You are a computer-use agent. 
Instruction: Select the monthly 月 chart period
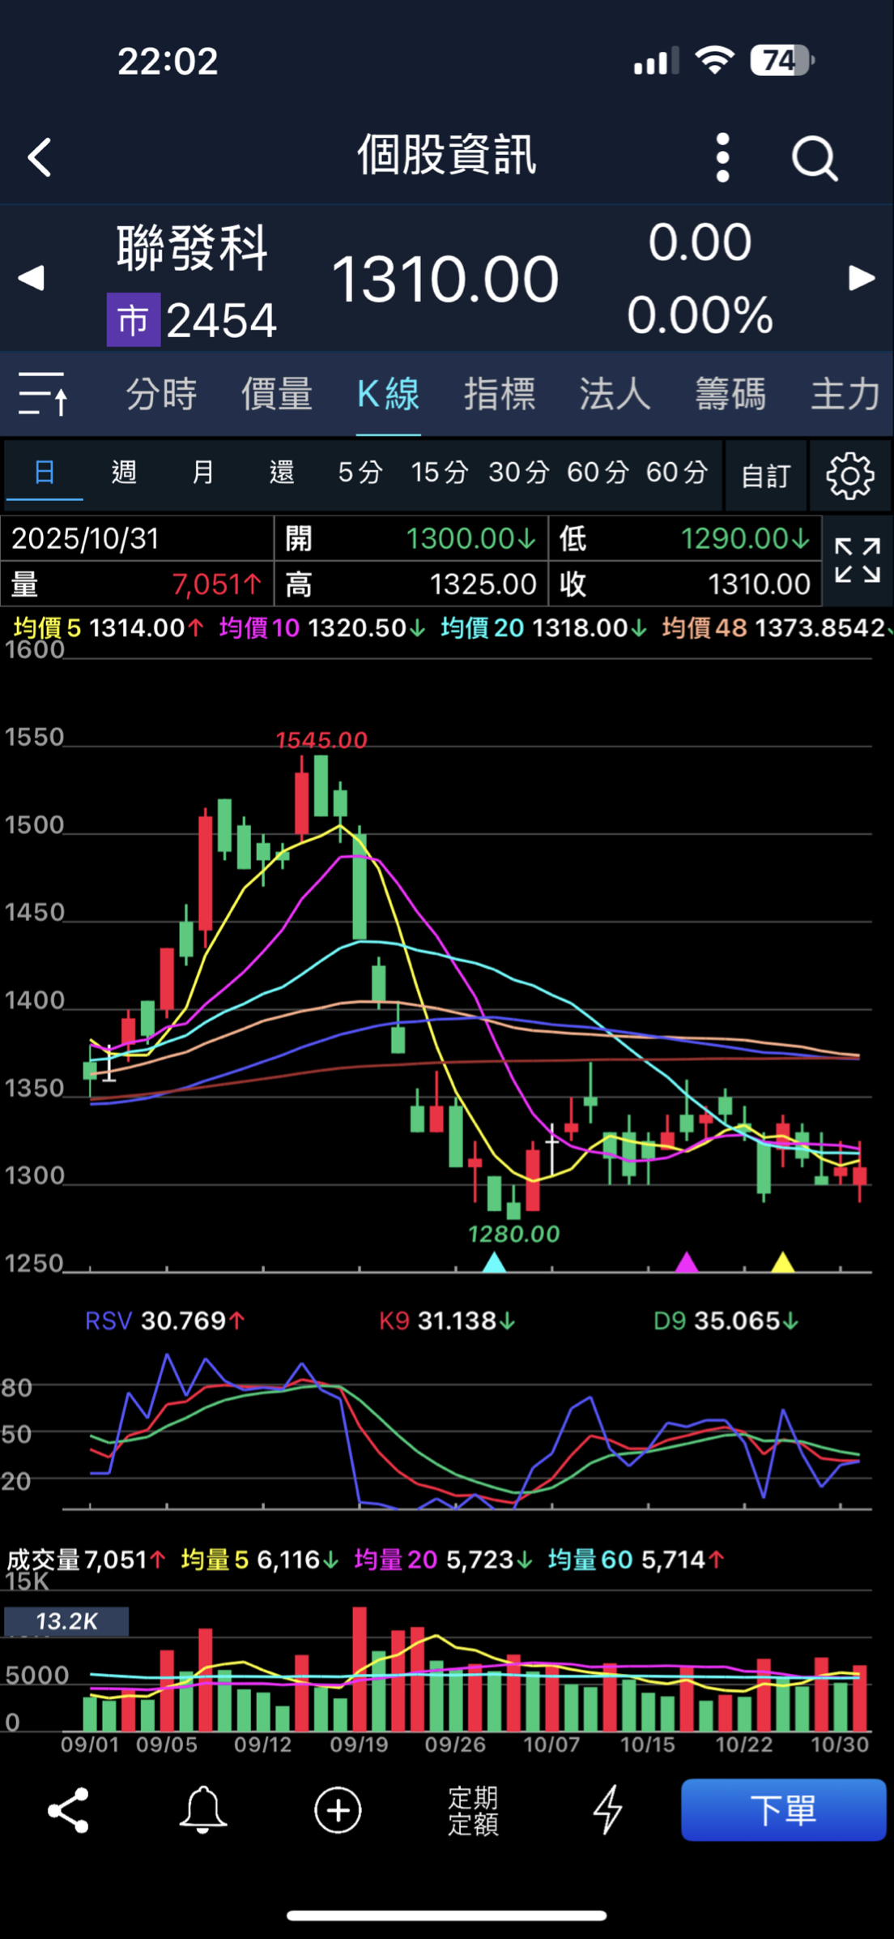coord(202,472)
